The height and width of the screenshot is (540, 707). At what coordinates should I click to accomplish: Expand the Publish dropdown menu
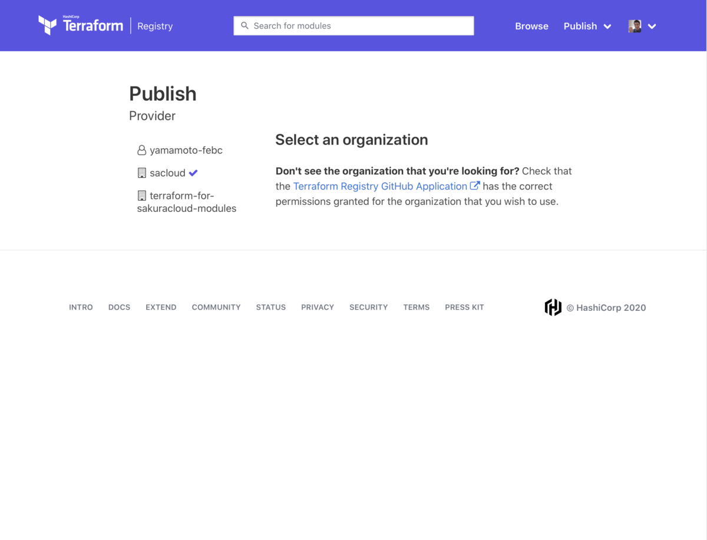pyautogui.click(x=587, y=26)
